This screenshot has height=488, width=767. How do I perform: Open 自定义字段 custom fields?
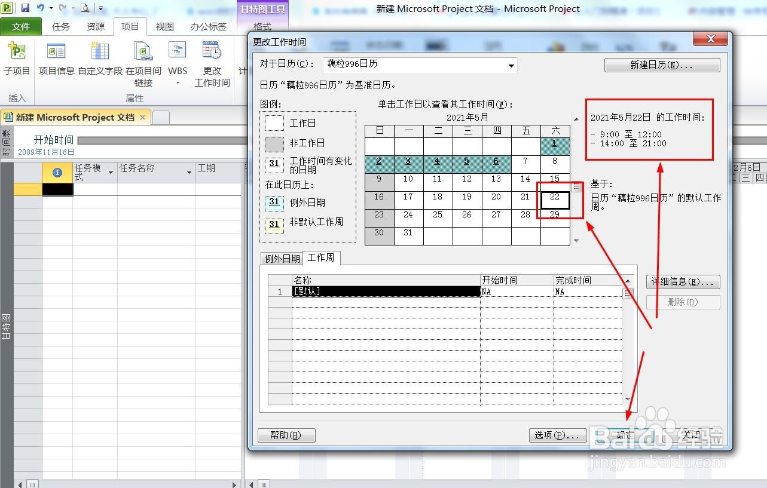tap(100, 59)
